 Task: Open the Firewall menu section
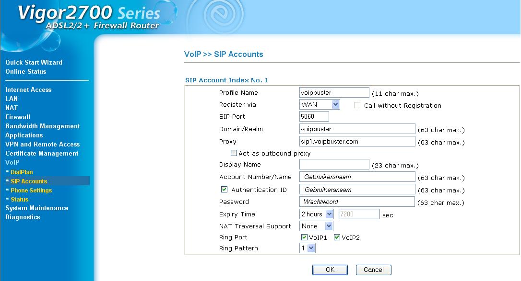(x=18, y=117)
